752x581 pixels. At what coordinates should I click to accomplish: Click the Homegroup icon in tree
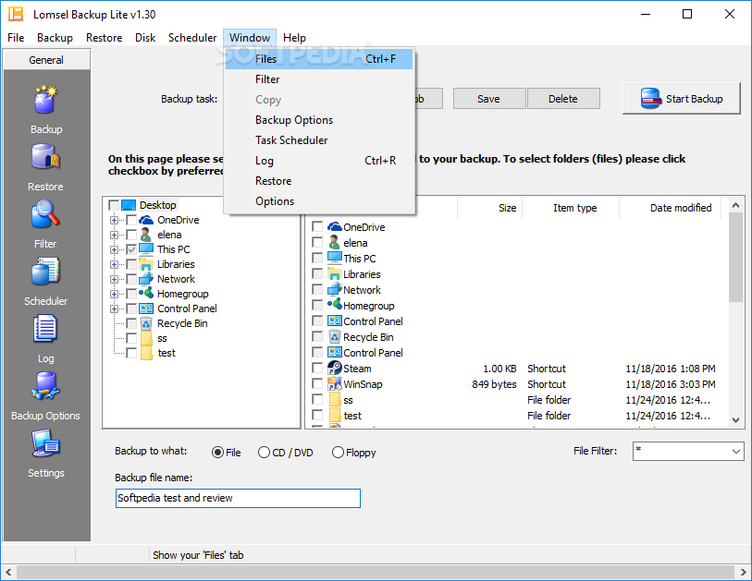146,293
